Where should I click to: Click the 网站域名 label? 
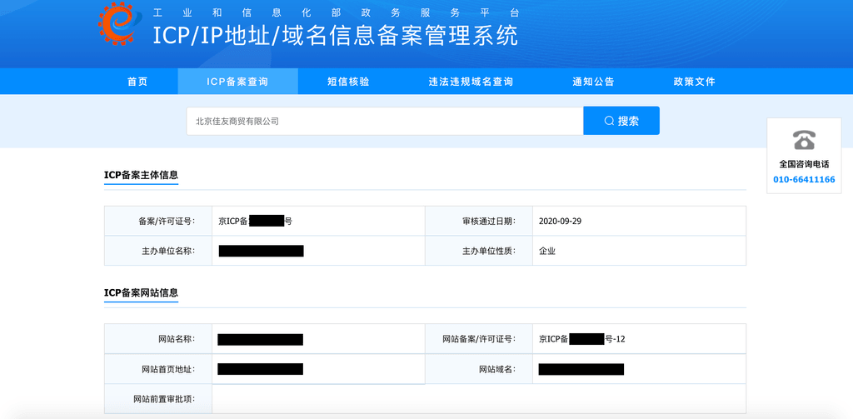[x=497, y=369]
